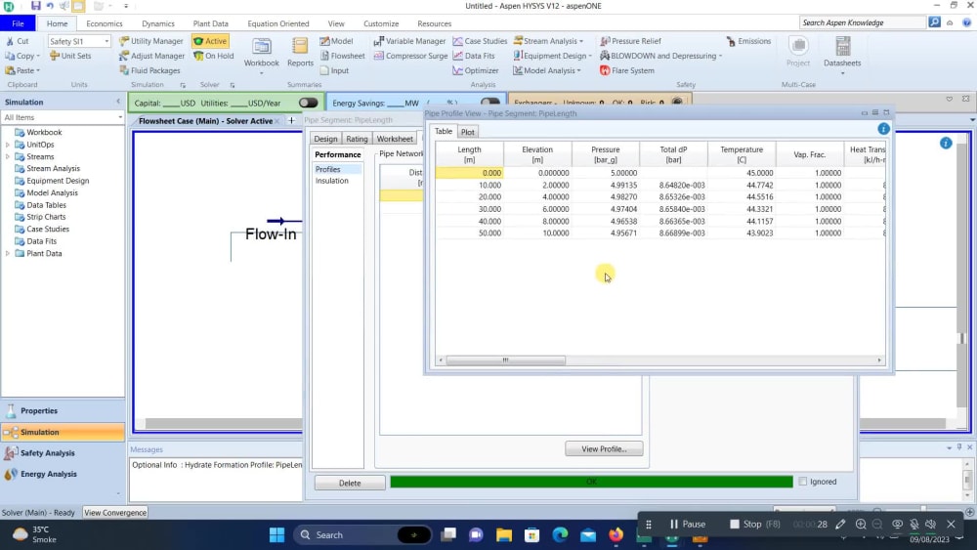Open Emissions tool
Image resolution: width=977 pixels, height=550 pixels.
(748, 41)
